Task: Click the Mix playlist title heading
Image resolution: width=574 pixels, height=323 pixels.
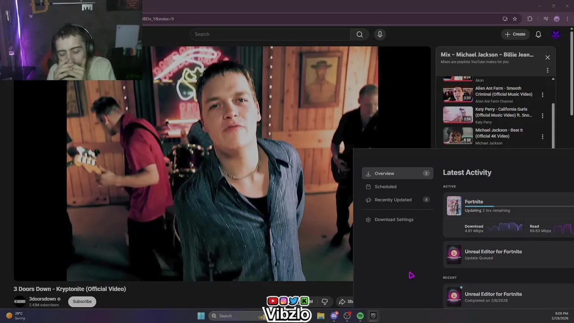Action: (x=487, y=55)
